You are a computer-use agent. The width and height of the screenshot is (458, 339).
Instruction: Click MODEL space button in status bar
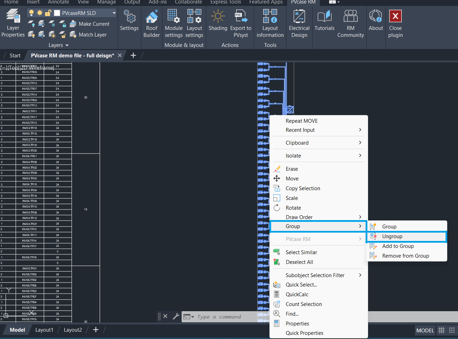pos(425,330)
